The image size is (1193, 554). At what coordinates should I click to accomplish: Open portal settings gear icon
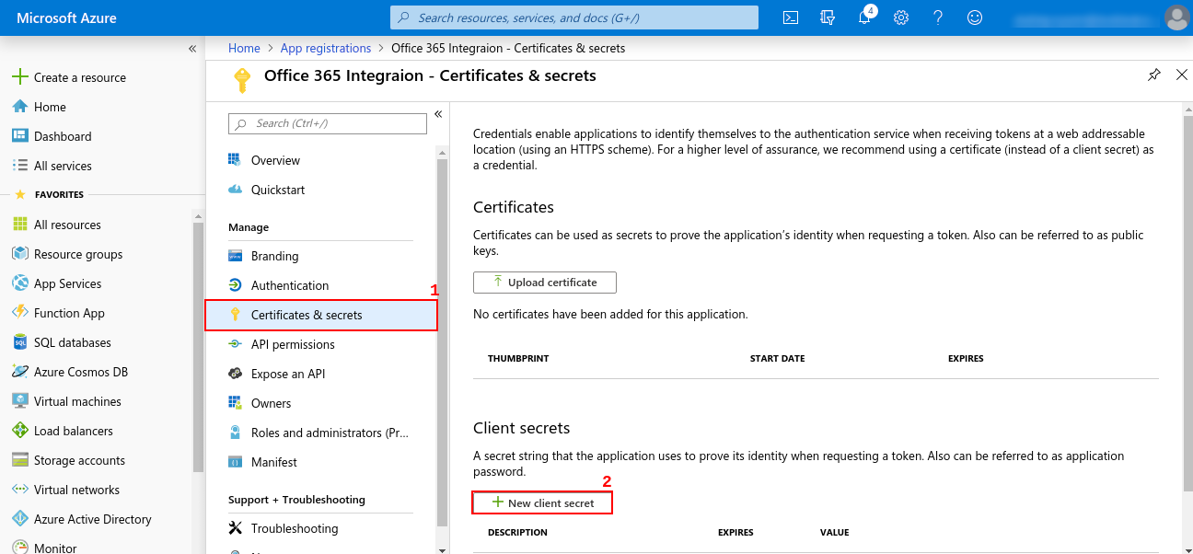pyautogui.click(x=901, y=17)
